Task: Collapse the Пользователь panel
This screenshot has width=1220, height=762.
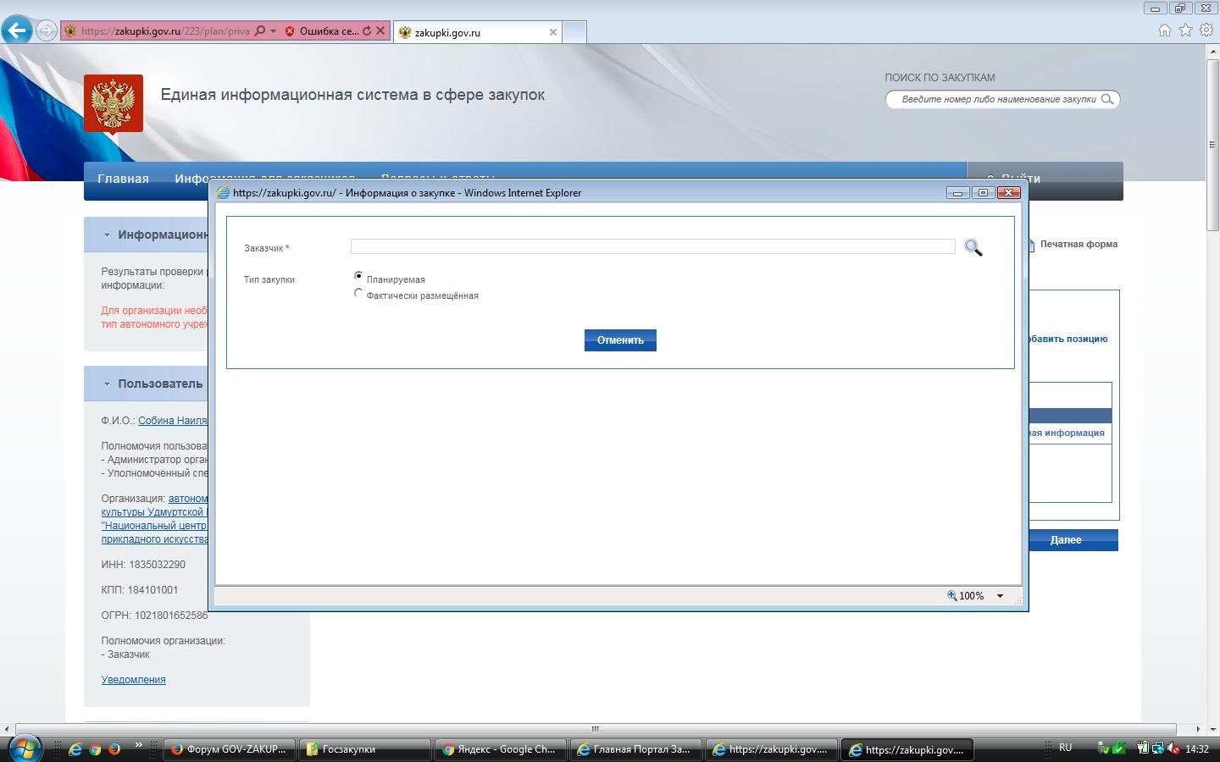Action: [x=107, y=384]
